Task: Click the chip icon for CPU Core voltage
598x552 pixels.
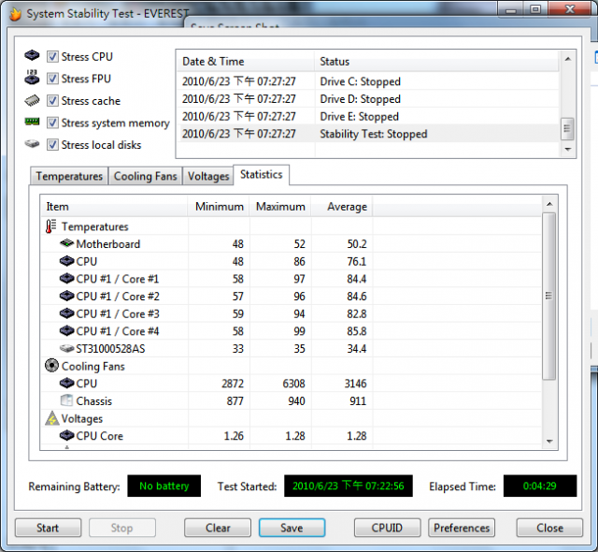Action: pos(66,435)
